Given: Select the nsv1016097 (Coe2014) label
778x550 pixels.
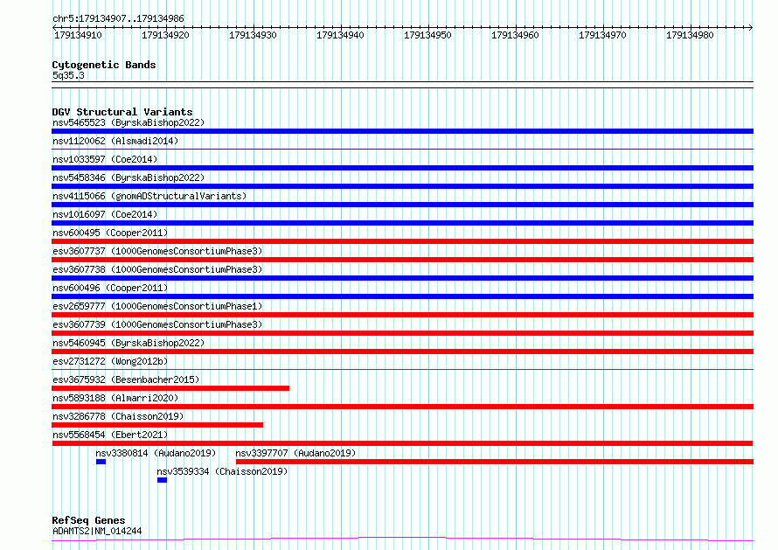Looking at the screenshot, I should (105, 214).
